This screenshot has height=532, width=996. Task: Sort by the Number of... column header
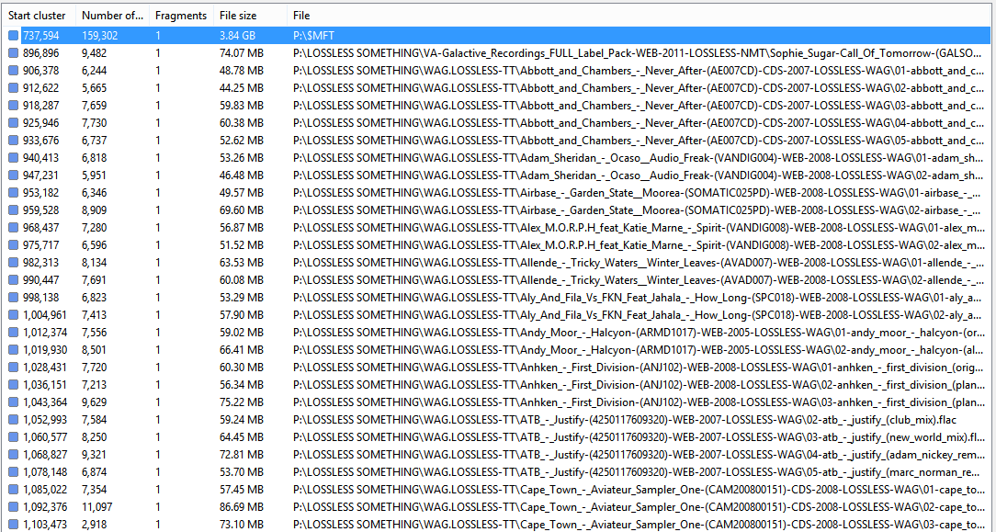tap(112, 15)
